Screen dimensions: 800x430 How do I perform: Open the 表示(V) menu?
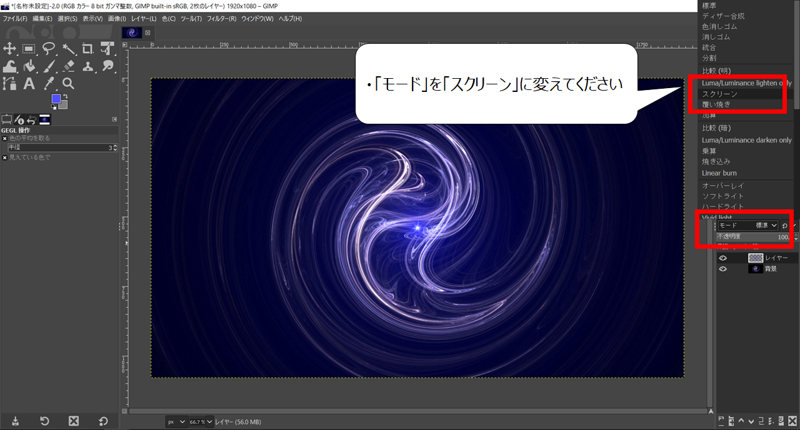coord(92,19)
